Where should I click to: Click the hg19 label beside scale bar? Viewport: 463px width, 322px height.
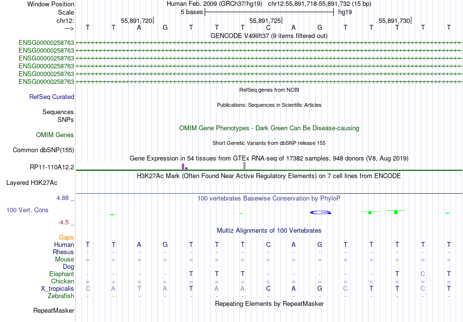[x=345, y=12]
